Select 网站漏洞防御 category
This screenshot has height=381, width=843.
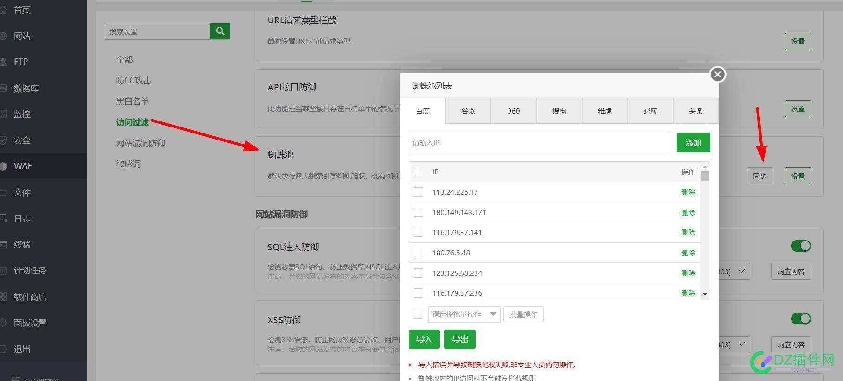coord(141,143)
